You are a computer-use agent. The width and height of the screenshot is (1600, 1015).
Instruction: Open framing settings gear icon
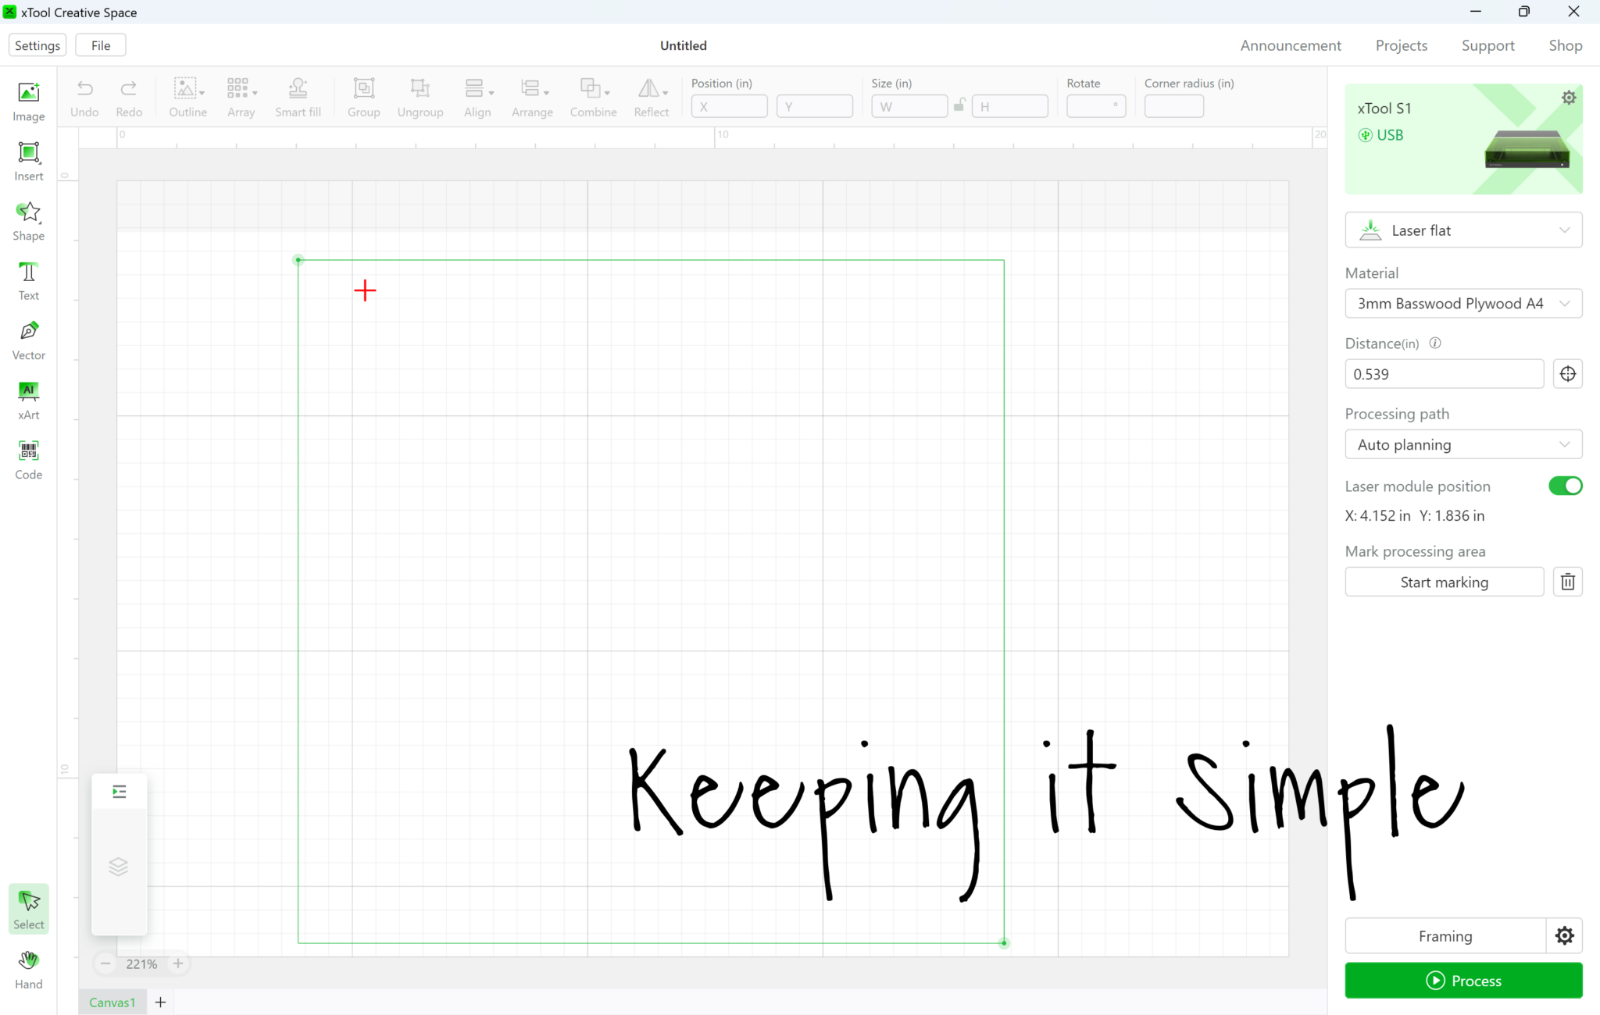point(1564,935)
